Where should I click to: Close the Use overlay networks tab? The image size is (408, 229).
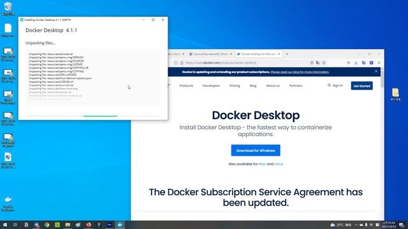click(231, 54)
